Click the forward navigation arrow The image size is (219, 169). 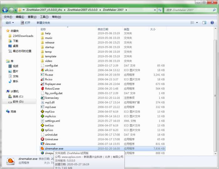[11, 10]
